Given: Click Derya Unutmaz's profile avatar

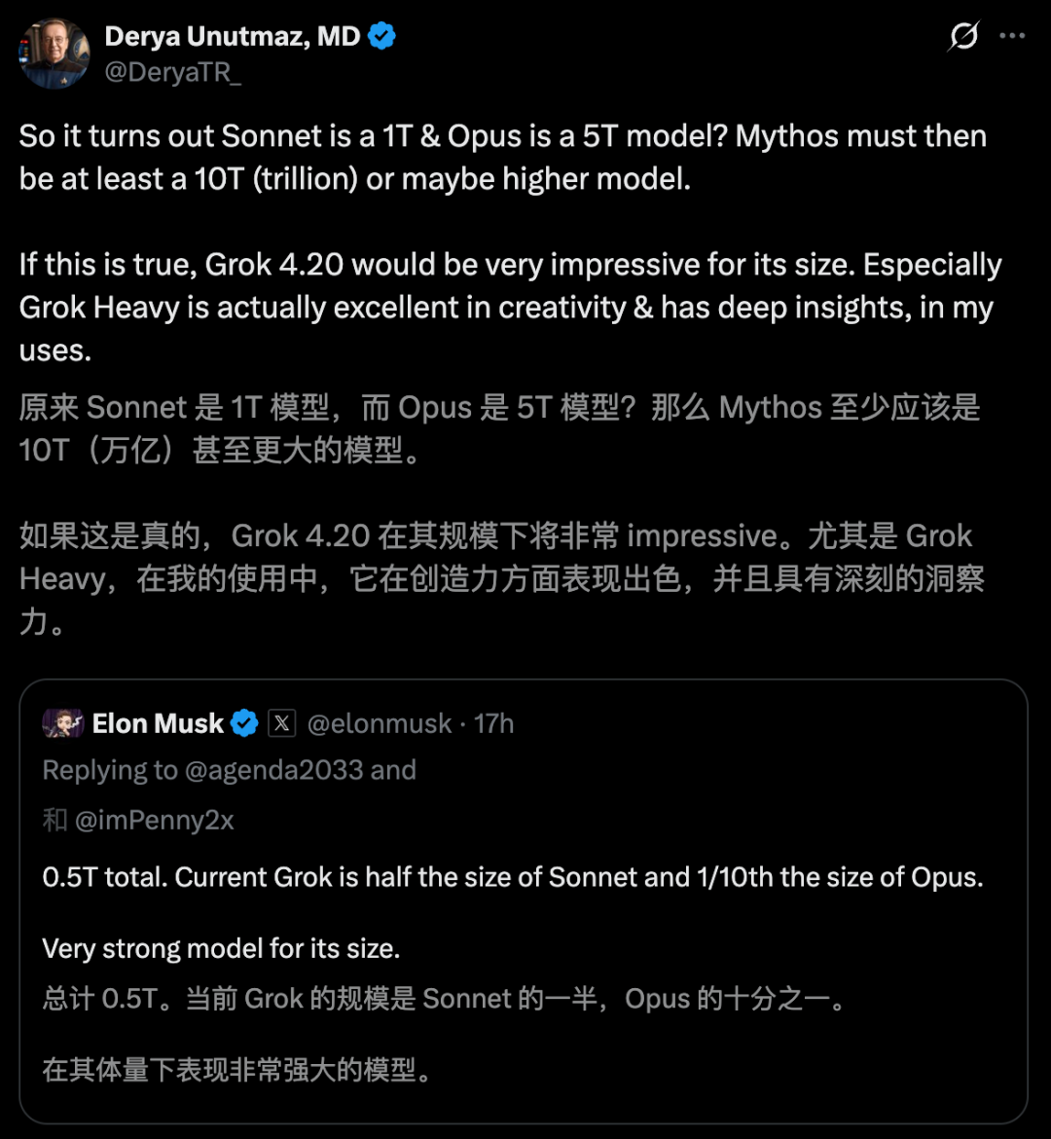Looking at the screenshot, I should [x=54, y=54].
